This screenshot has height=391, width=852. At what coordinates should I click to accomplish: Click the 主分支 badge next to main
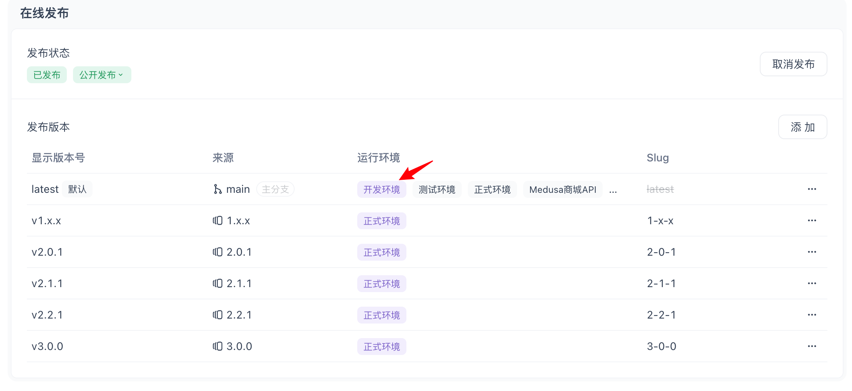click(x=275, y=189)
